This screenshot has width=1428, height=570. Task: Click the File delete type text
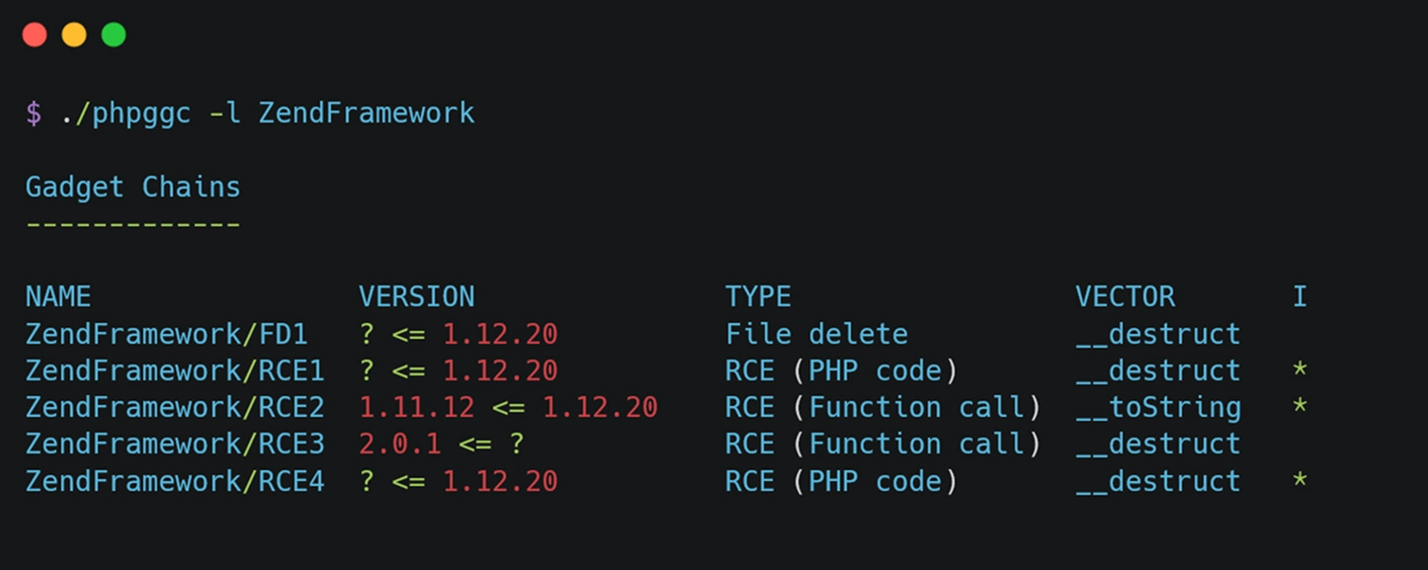point(816,334)
